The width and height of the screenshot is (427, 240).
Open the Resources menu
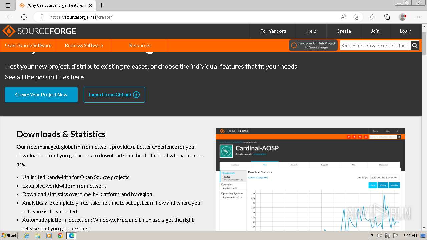coord(140,45)
